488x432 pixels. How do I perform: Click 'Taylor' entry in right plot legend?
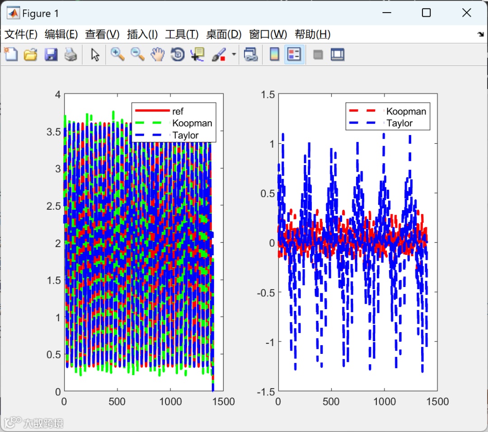tap(399, 123)
